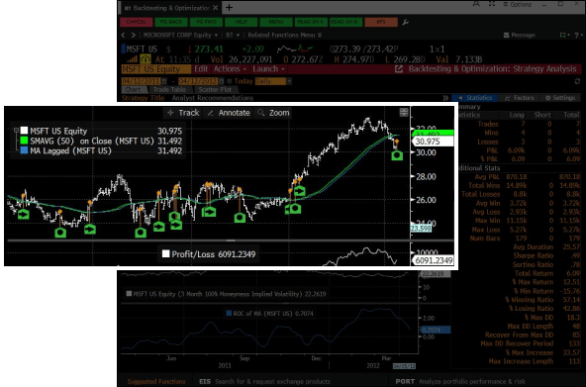Image resolution: width=586 pixels, height=387 pixels.
Task: Select the Zoom magnifier tool
Action: (x=273, y=113)
